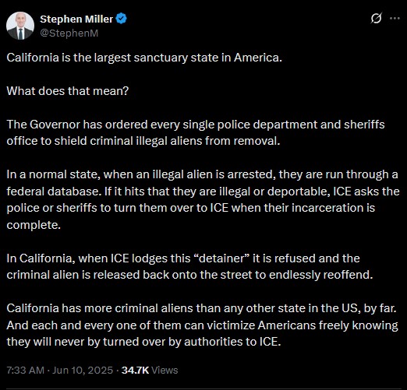Viewport: 407px width, 390px height.
Task: Click the 'What does that mean?' line
Action: click(x=68, y=91)
